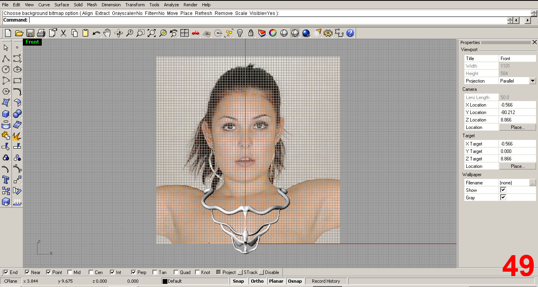Open Options with the gear icon
Viewport: 538px width, 287px height.
point(328,33)
